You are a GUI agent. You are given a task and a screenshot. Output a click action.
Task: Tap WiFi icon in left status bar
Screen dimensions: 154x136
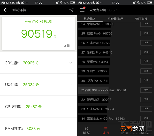coord(61,3)
